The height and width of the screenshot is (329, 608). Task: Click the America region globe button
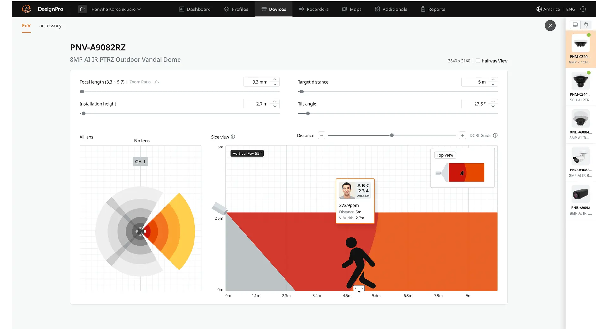coord(548,9)
